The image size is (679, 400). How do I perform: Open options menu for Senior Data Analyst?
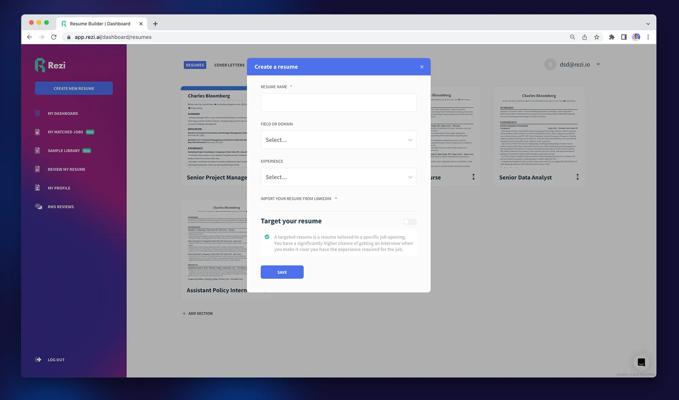pyautogui.click(x=577, y=177)
